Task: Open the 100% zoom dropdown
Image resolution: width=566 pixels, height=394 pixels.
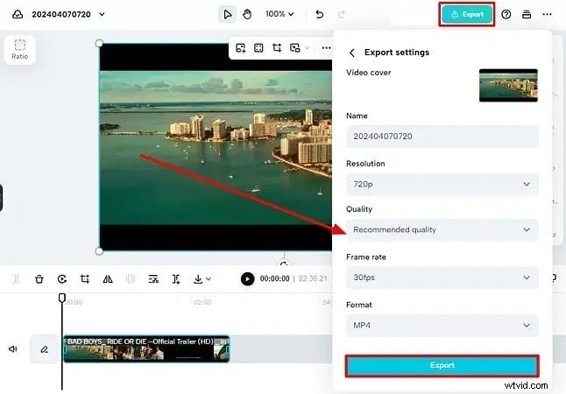Action: click(279, 14)
